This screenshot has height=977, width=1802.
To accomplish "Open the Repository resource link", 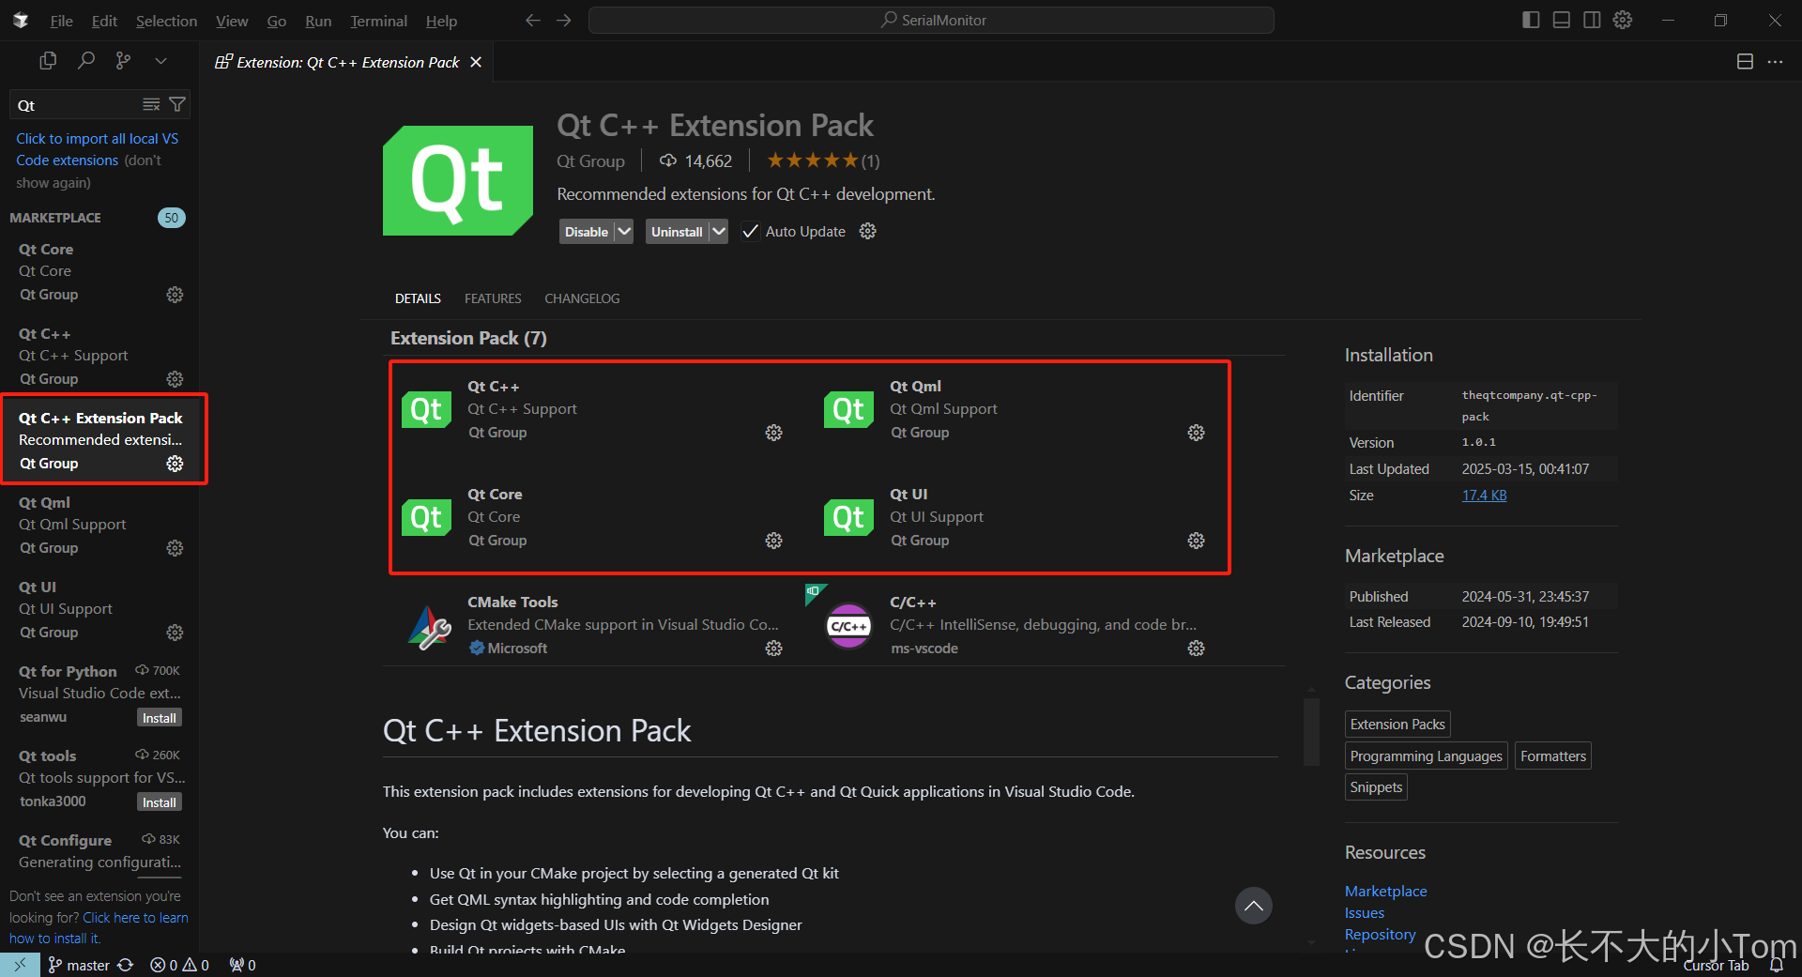I will click(1380, 934).
